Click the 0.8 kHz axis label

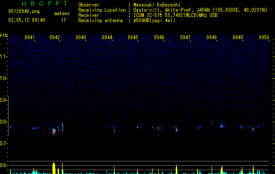[3, 122]
